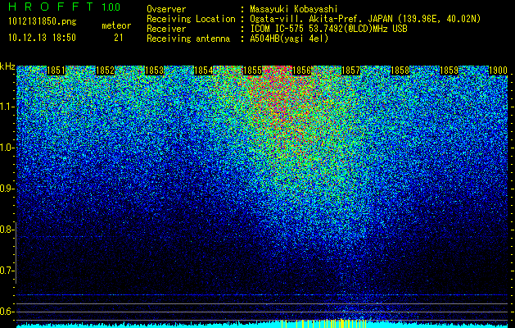515x328 pixels.
Task: Click the 0.7 frequency axis label
Action: coord(7,271)
